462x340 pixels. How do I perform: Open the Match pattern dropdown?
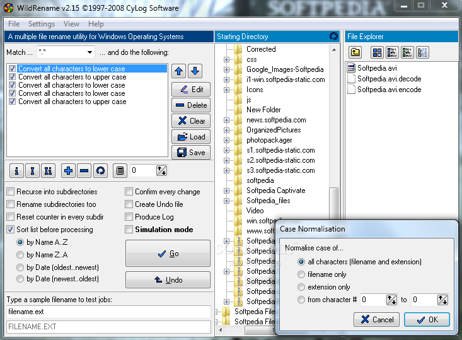tap(90, 52)
